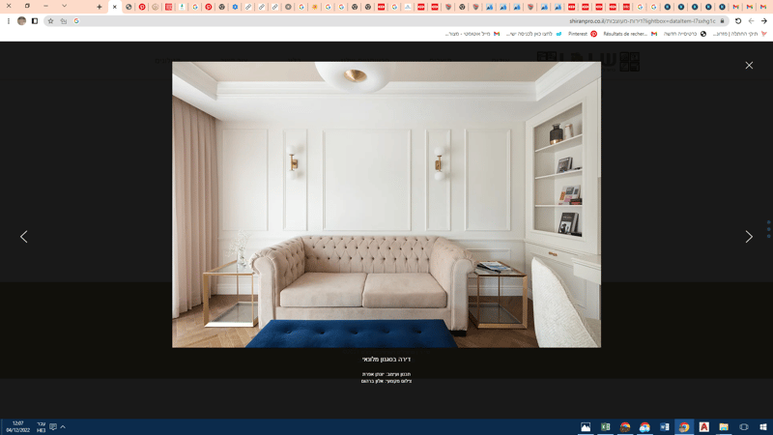Viewport: 773px width, 435px height.
Task: Open the Chrome three-dot menu
Action: tap(9, 21)
